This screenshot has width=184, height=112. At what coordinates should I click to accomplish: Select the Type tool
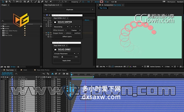31,2
